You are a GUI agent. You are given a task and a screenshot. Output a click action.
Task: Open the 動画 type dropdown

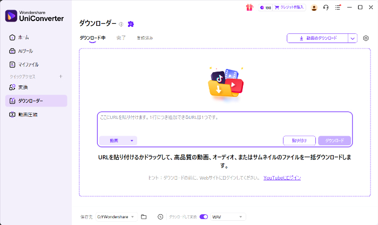[x=118, y=140]
